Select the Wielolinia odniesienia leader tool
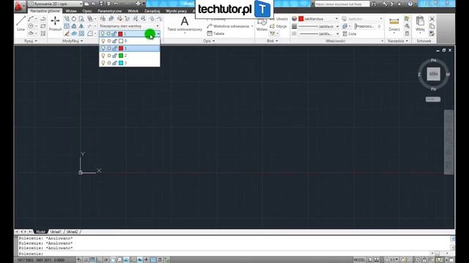Viewport: 469px width, 263px height. coord(228,26)
